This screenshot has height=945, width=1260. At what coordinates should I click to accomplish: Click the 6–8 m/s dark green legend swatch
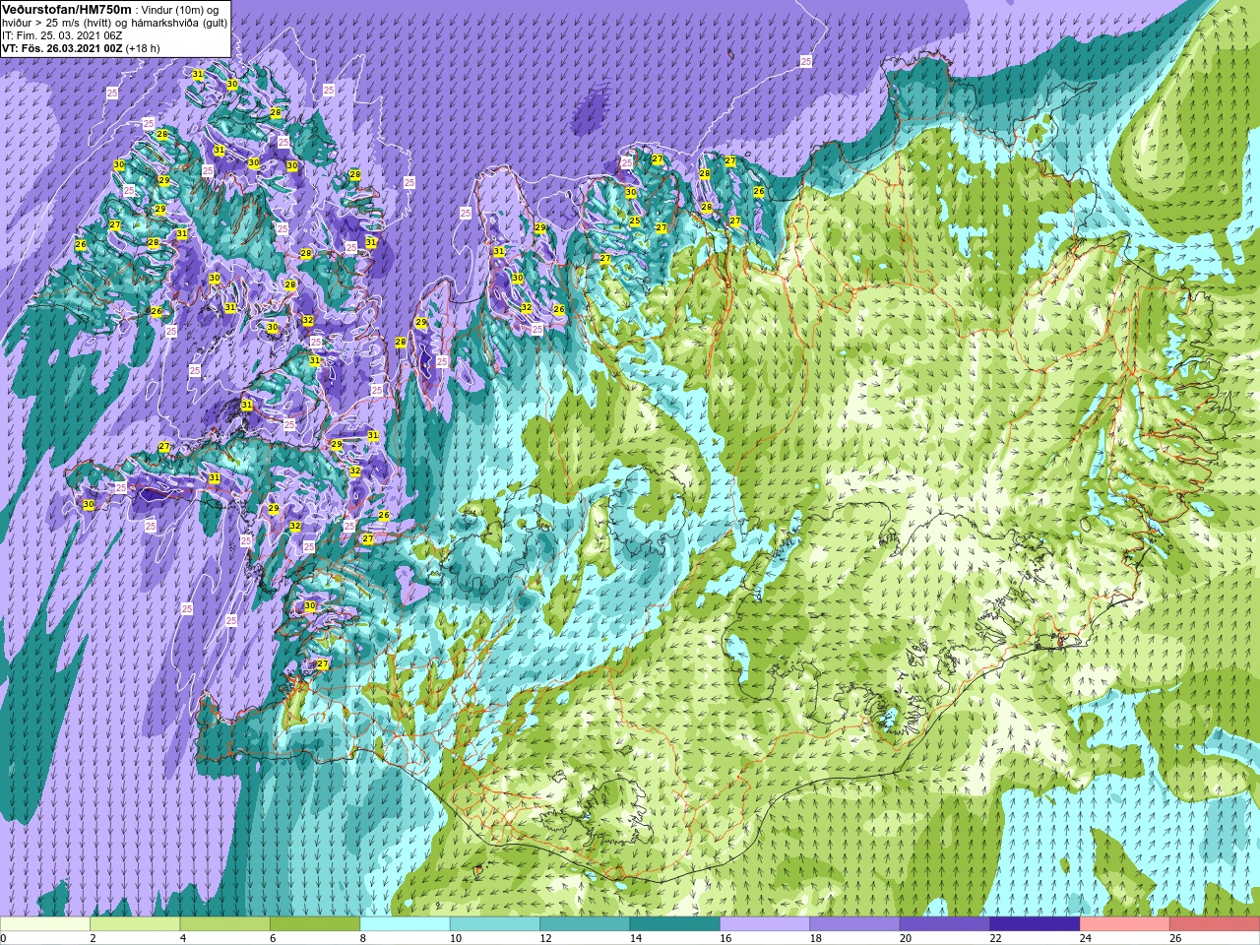tap(315, 924)
